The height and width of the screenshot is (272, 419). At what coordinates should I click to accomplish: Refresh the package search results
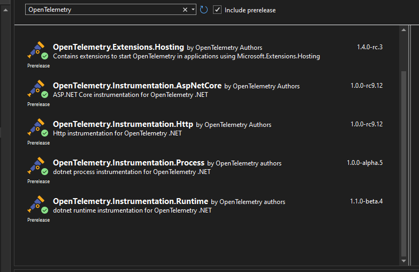pos(204,10)
